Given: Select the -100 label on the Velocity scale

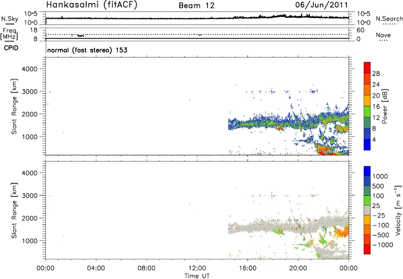Looking at the screenshot, I should tap(381, 225).
